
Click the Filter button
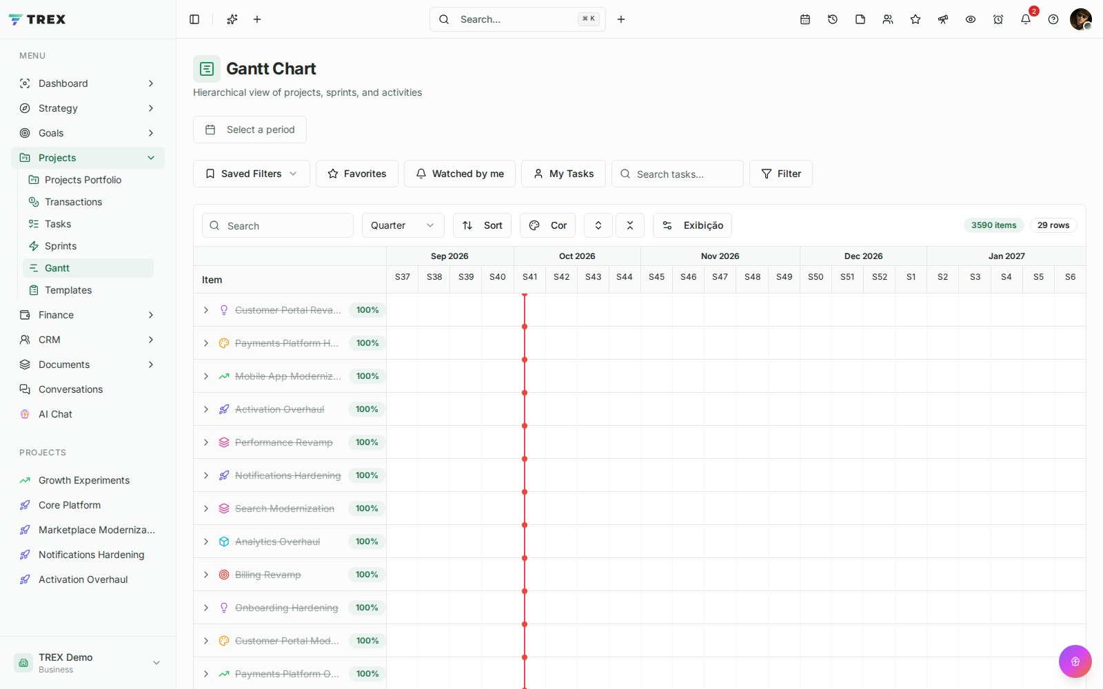[x=781, y=174]
